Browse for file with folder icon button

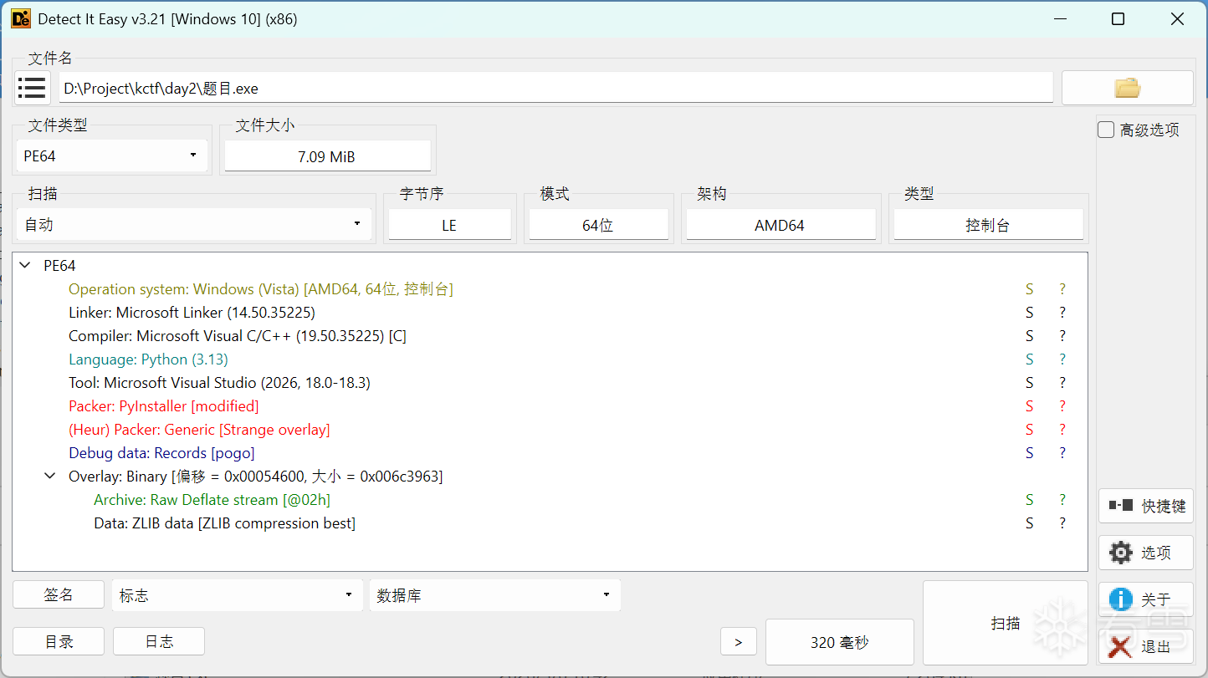click(x=1127, y=88)
